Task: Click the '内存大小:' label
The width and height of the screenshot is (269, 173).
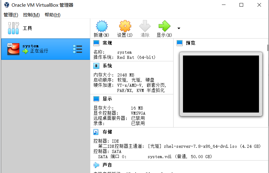Action: pos(104,75)
